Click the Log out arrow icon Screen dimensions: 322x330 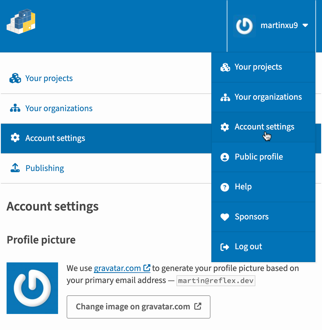click(x=225, y=247)
